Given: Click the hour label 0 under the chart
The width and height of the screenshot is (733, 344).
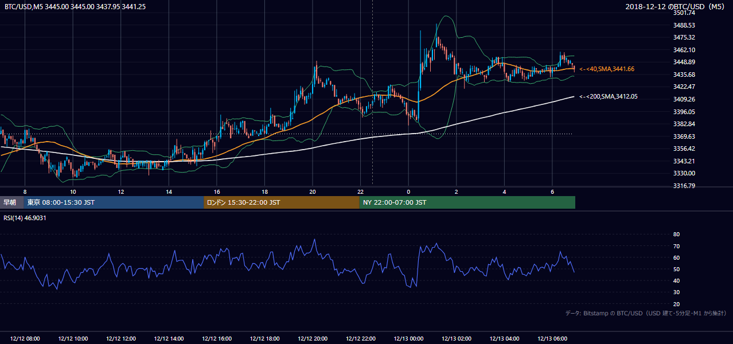Looking at the screenshot, I should tap(408, 191).
